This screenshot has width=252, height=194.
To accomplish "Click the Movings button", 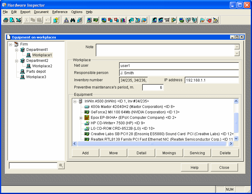I will tap(169, 153).
